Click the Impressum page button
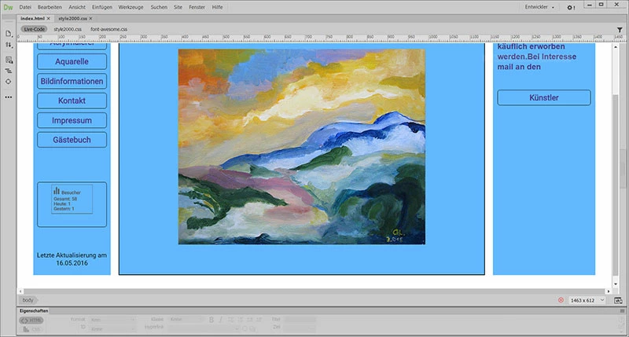 [x=72, y=120]
